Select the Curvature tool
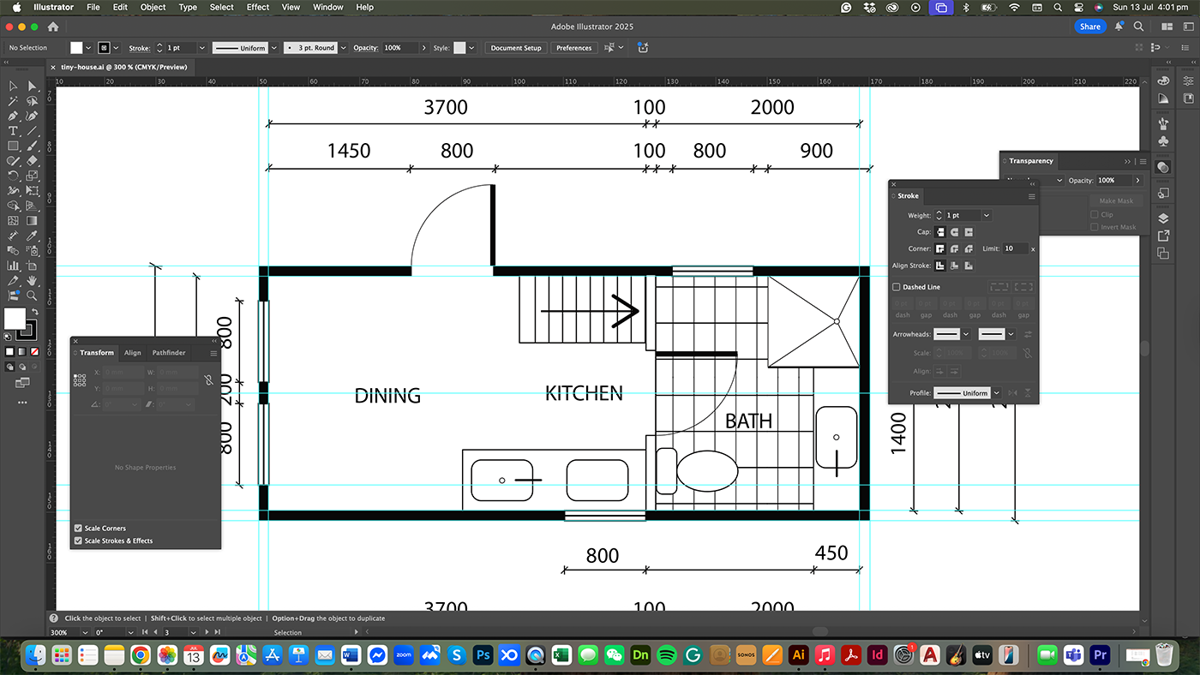 pyautogui.click(x=32, y=116)
